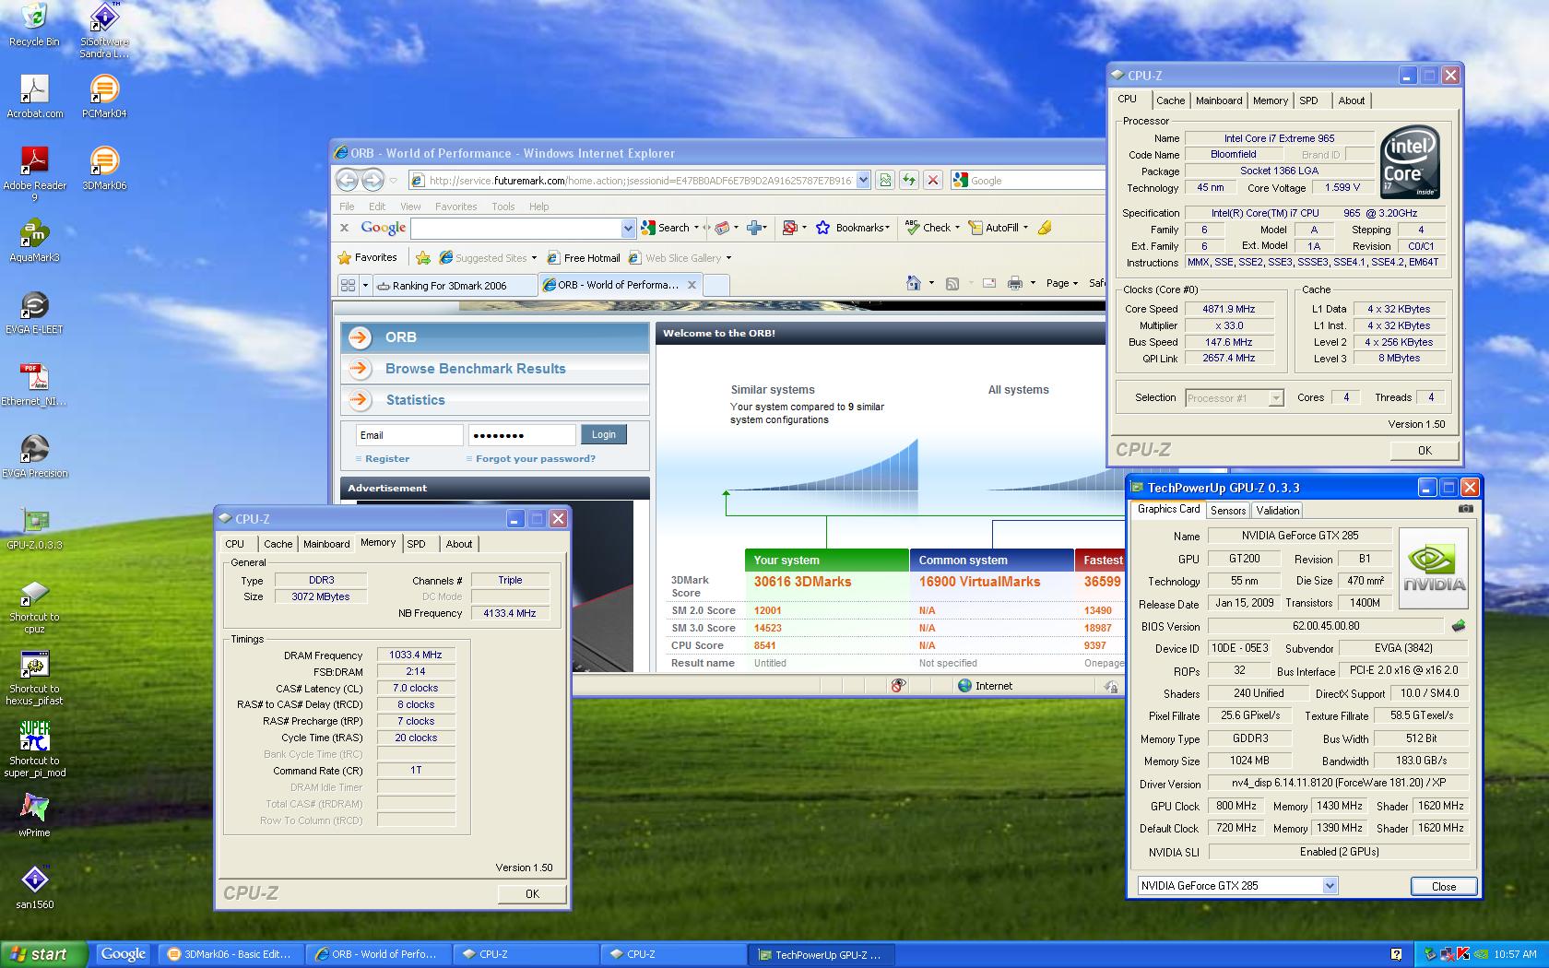Open the CPU-Z Processor #1 selection dropdown
This screenshot has height=968, width=1549.
click(x=1276, y=398)
